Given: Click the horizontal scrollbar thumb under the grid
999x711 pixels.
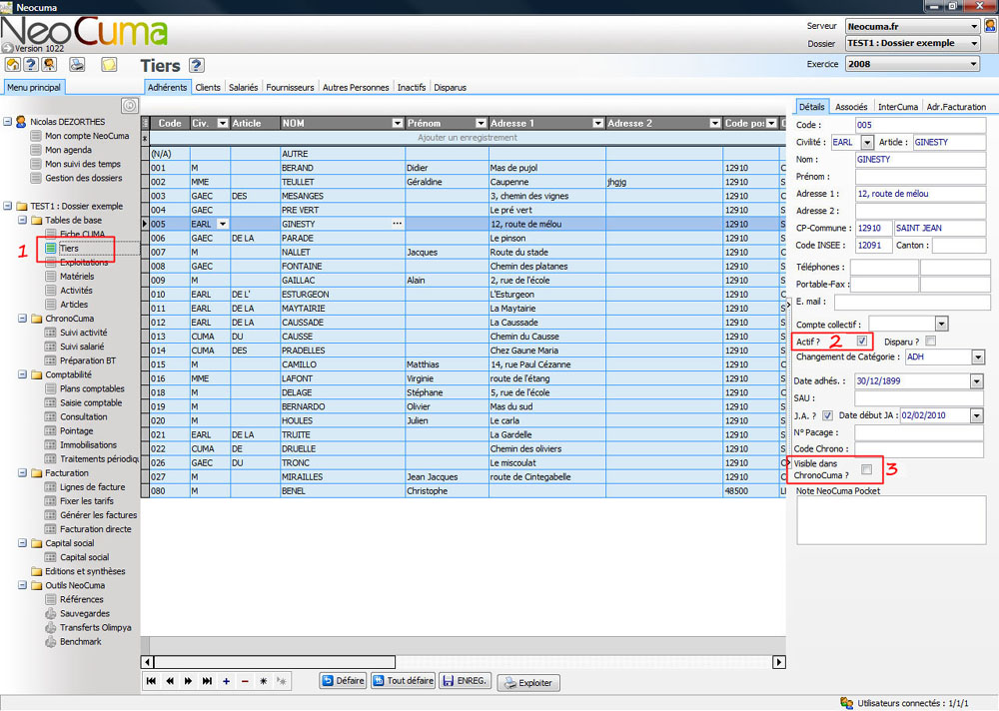Looking at the screenshot, I should (275, 662).
